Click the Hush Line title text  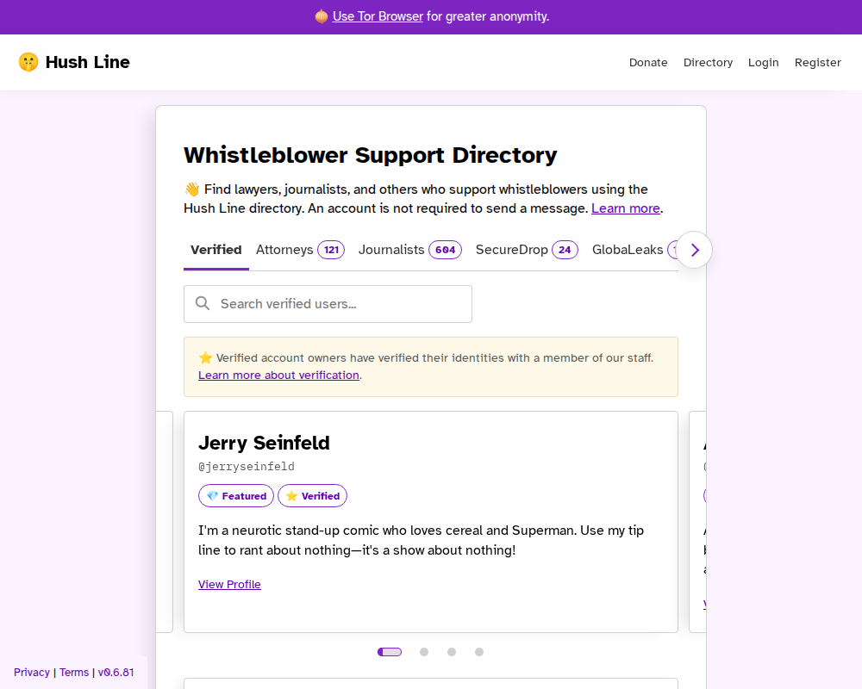[87, 62]
